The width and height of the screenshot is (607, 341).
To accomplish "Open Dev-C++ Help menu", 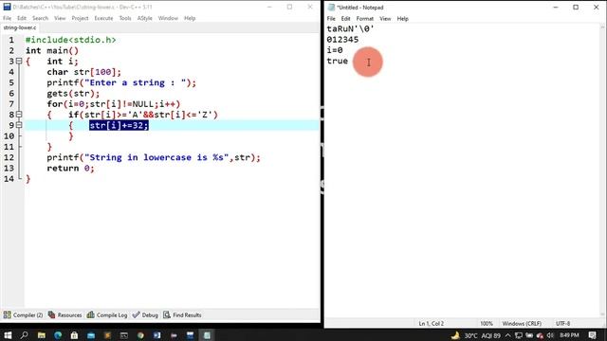I will [x=190, y=18].
